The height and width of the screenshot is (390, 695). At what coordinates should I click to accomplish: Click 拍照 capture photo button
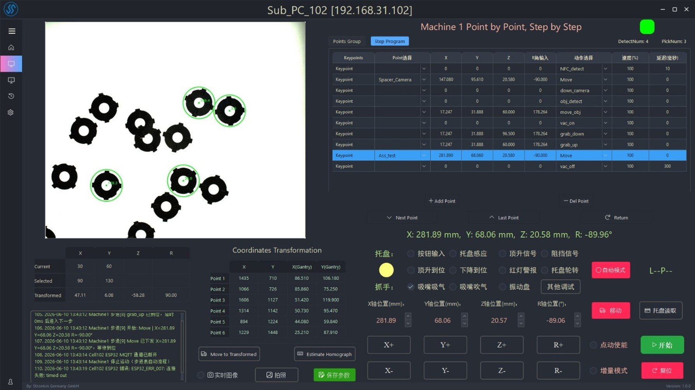[x=277, y=375]
